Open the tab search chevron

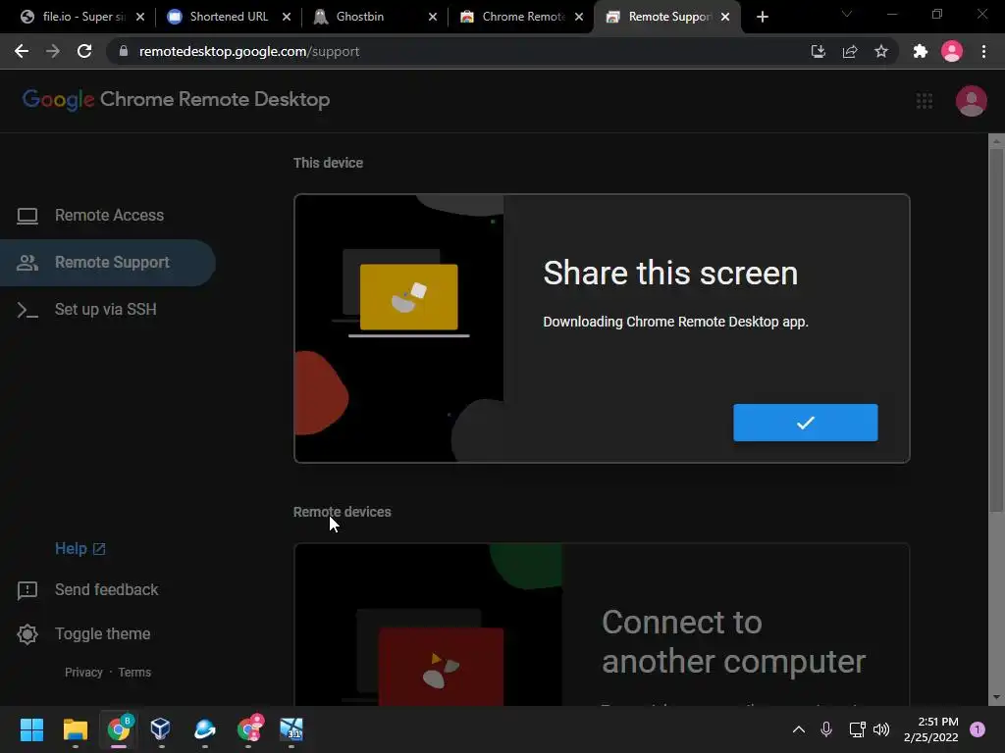tap(847, 14)
